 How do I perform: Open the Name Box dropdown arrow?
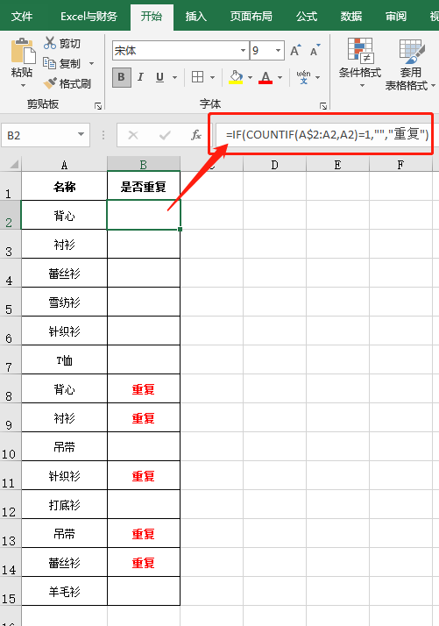(81, 134)
